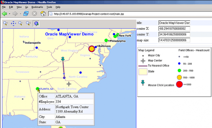The height and width of the screenshot is (128, 212).
Task: Select the zoom out magnifier tool
Action: [21, 23]
